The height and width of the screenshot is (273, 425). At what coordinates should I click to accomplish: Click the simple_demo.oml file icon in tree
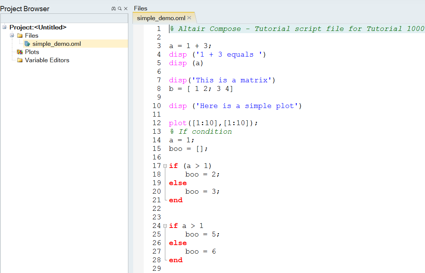(28, 44)
